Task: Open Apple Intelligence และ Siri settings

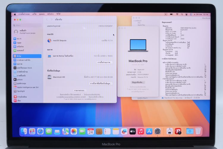Action: pyautogui.click(x=26, y=87)
